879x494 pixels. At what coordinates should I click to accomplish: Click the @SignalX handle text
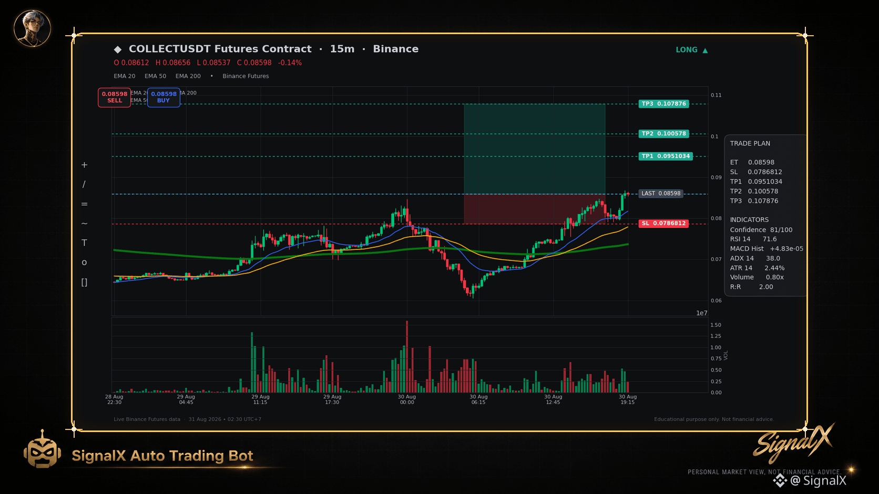click(x=819, y=480)
